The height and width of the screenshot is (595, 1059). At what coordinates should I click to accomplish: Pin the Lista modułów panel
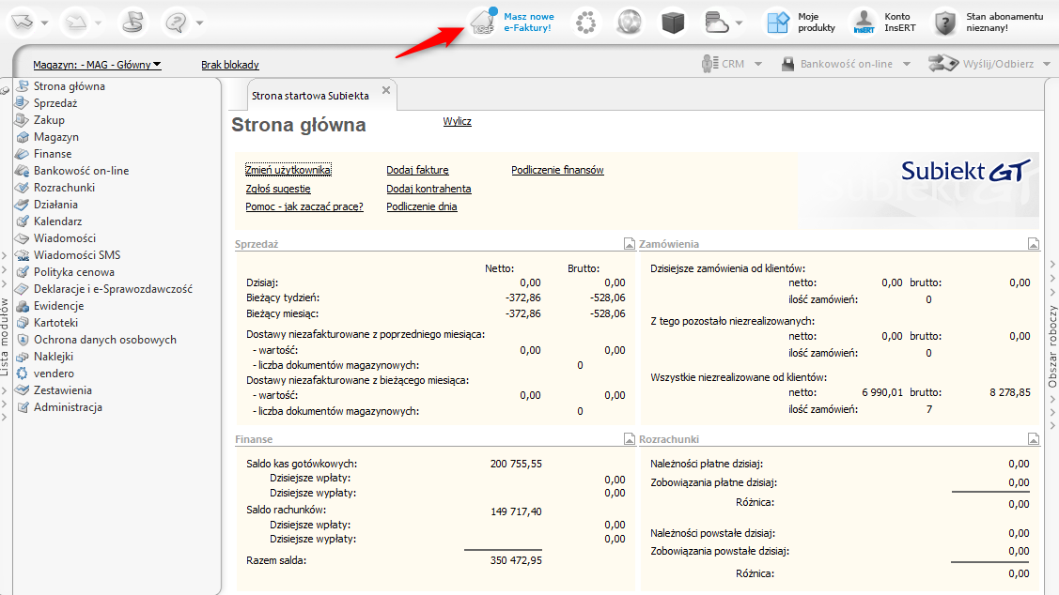[x=5, y=90]
